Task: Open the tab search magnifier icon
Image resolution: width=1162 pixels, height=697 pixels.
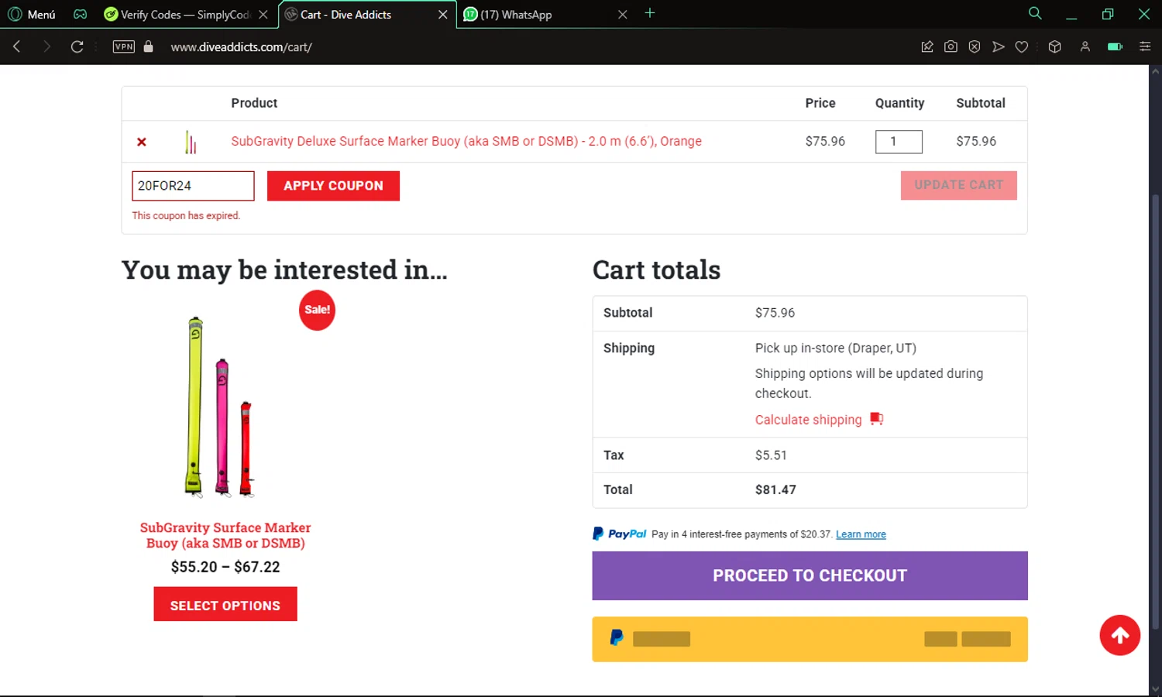Action: (x=1035, y=13)
